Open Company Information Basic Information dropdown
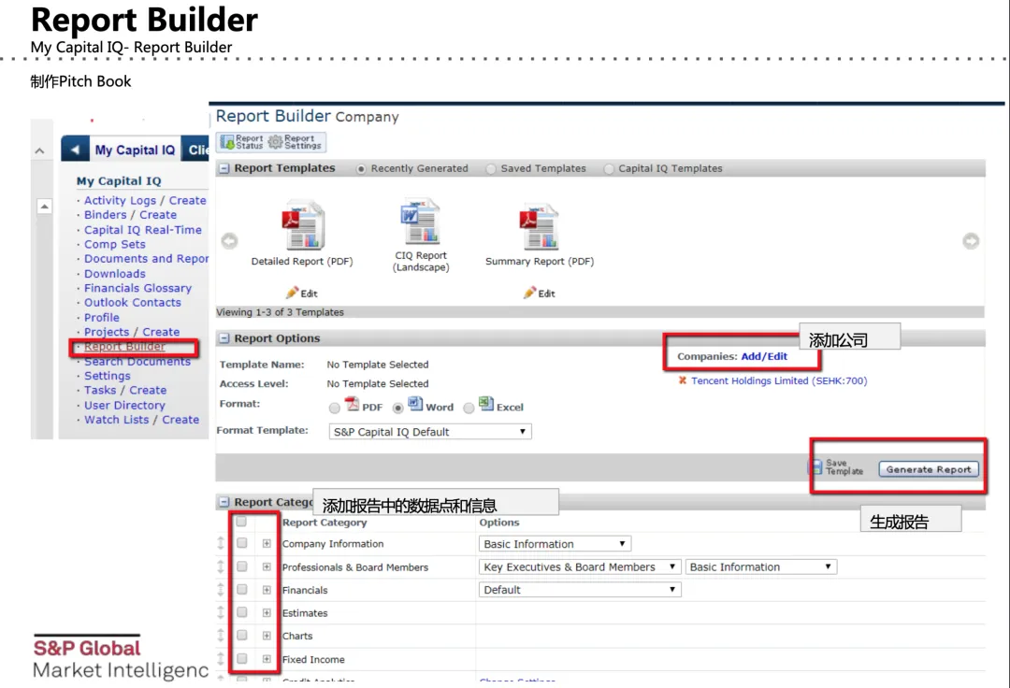The height and width of the screenshot is (688, 1010). coord(555,544)
